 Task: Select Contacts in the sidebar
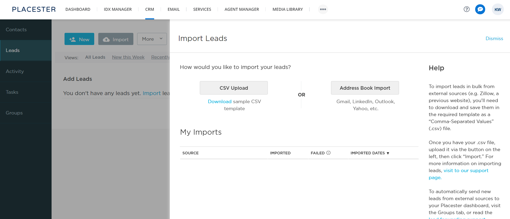tap(16, 30)
